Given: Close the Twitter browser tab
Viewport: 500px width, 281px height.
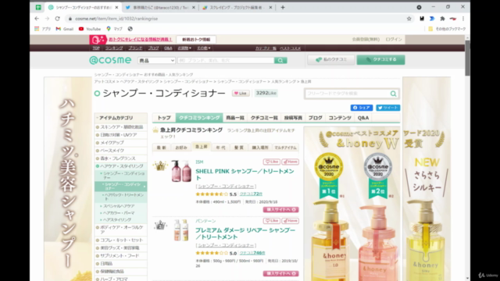Looking at the screenshot, I should pos(194,7).
